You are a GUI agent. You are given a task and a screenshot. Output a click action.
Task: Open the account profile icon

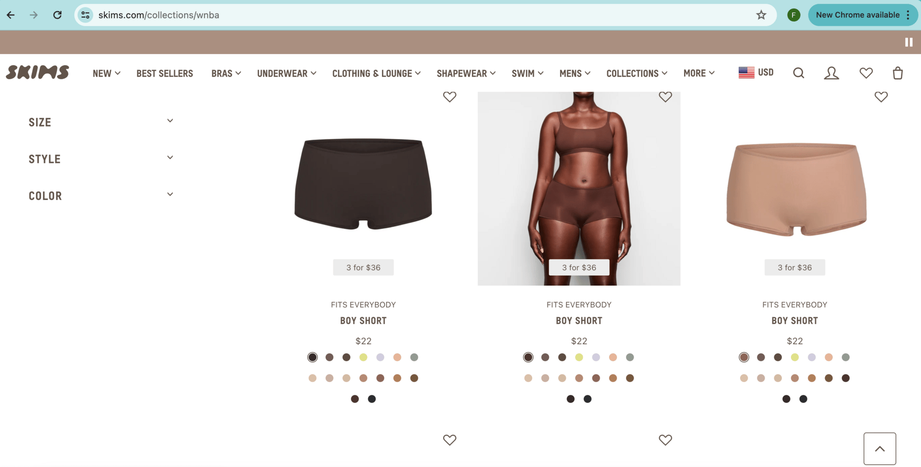831,73
